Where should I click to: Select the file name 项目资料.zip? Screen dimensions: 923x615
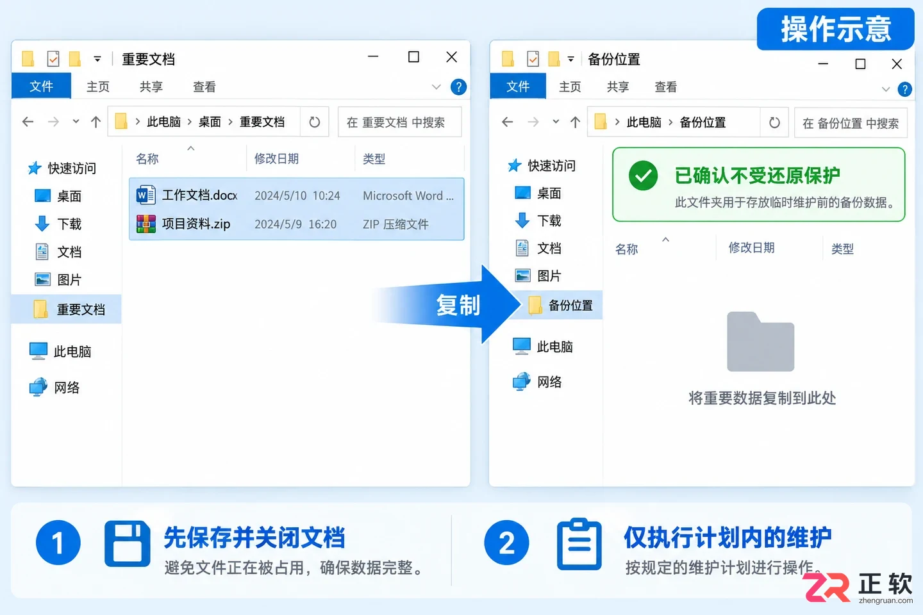[x=196, y=224]
